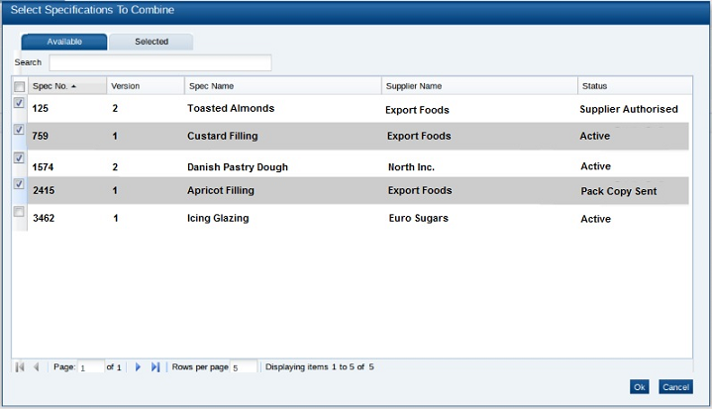Go to the first page
This screenshot has height=409, width=712.
pyautogui.click(x=20, y=367)
